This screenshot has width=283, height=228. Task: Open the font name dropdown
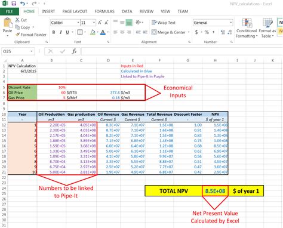point(78,23)
